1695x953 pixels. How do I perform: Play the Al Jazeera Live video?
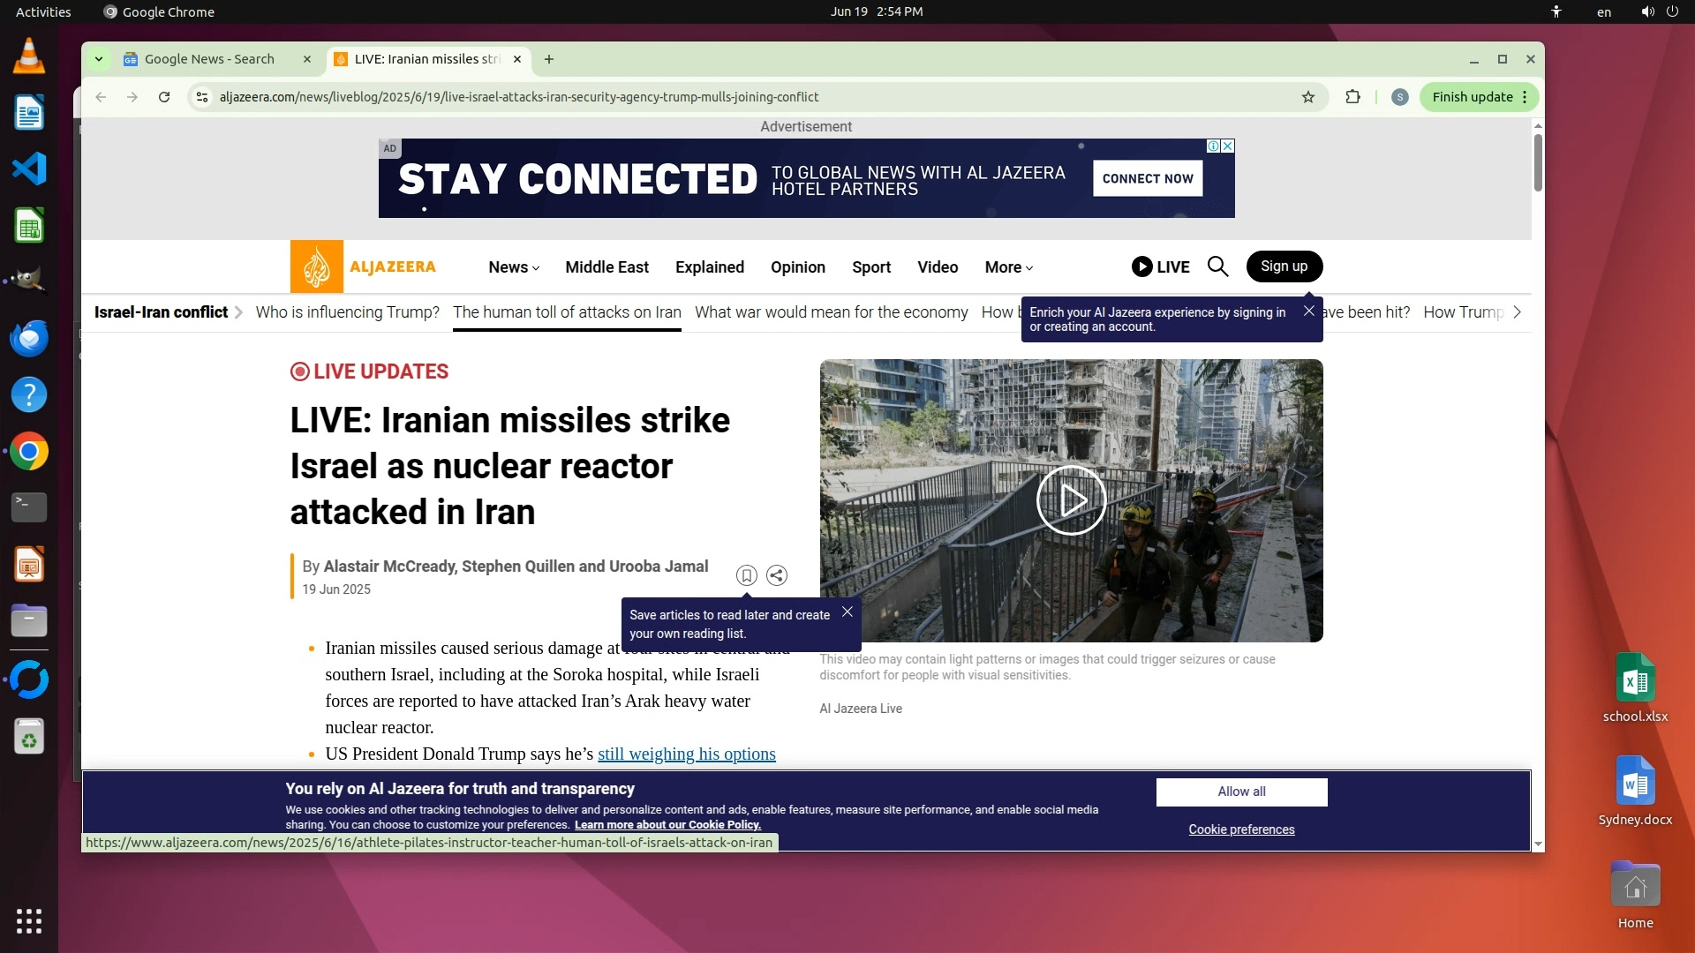(x=1071, y=500)
